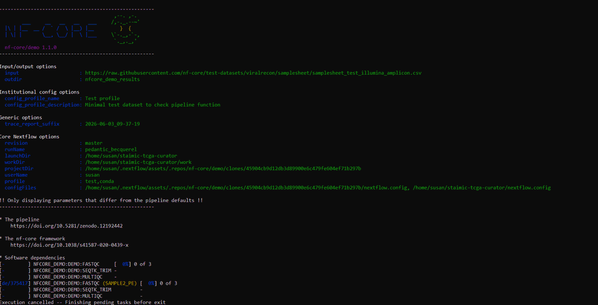This screenshot has height=305, width=598.
Task: Click the first NFCORE_DEMO:DEMO:SEQTK_TRIM line
Action: pos(58,271)
